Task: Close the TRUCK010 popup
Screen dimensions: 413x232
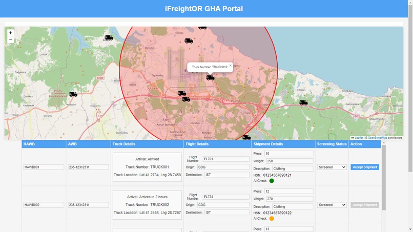Action: [230, 66]
